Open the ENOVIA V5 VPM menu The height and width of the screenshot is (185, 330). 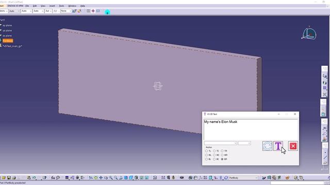pyautogui.click(x=15, y=6)
